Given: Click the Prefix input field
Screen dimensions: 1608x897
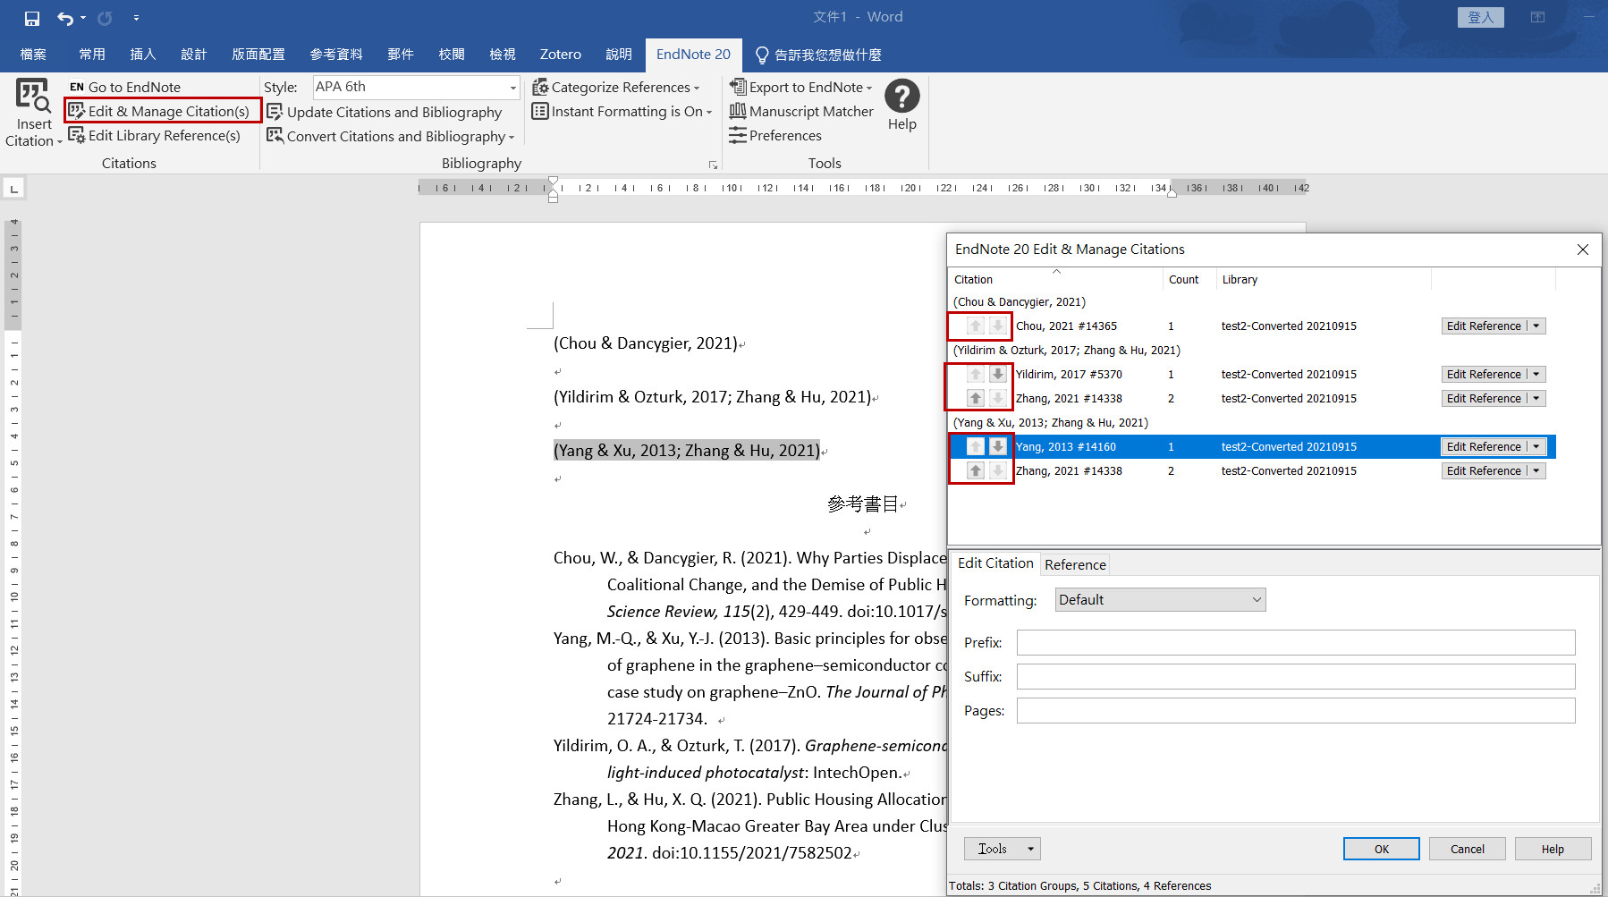Looking at the screenshot, I should [1295, 642].
